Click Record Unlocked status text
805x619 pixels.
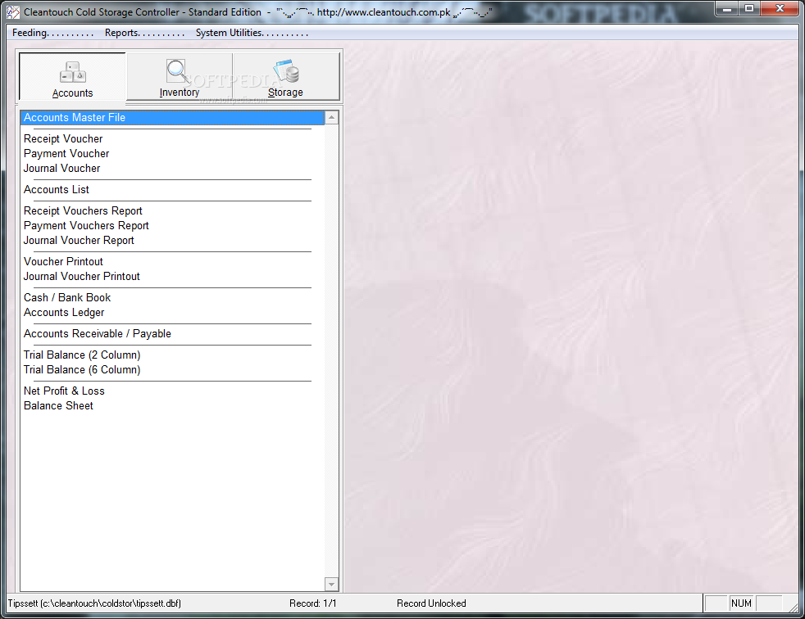pyautogui.click(x=431, y=603)
